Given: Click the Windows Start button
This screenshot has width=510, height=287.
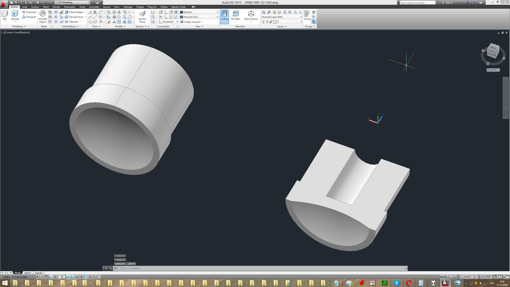Looking at the screenshot, I should point(5,283).
